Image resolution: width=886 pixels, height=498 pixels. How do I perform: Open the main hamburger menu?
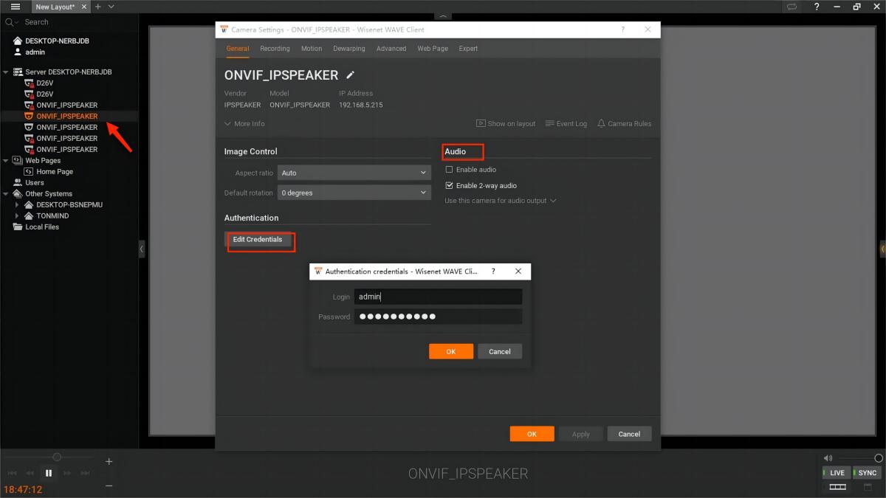pyautogui.click(x=15, y=7)
